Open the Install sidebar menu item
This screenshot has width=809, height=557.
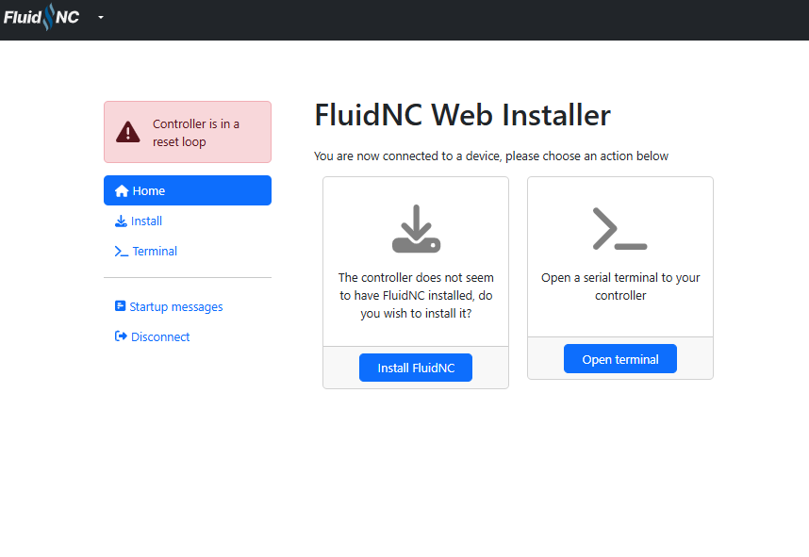pyautogui.click(x=146, y=221)
